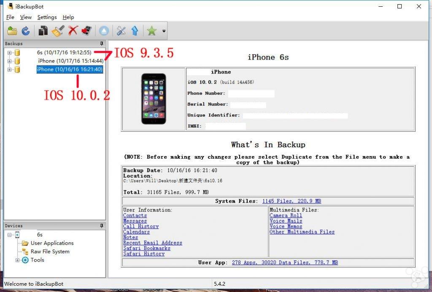The height and width of the screenshot is (292, 432).
Task: Expand the iPhone (10/17/16 15:14:44) backup
Action: (x=10, y=61)
